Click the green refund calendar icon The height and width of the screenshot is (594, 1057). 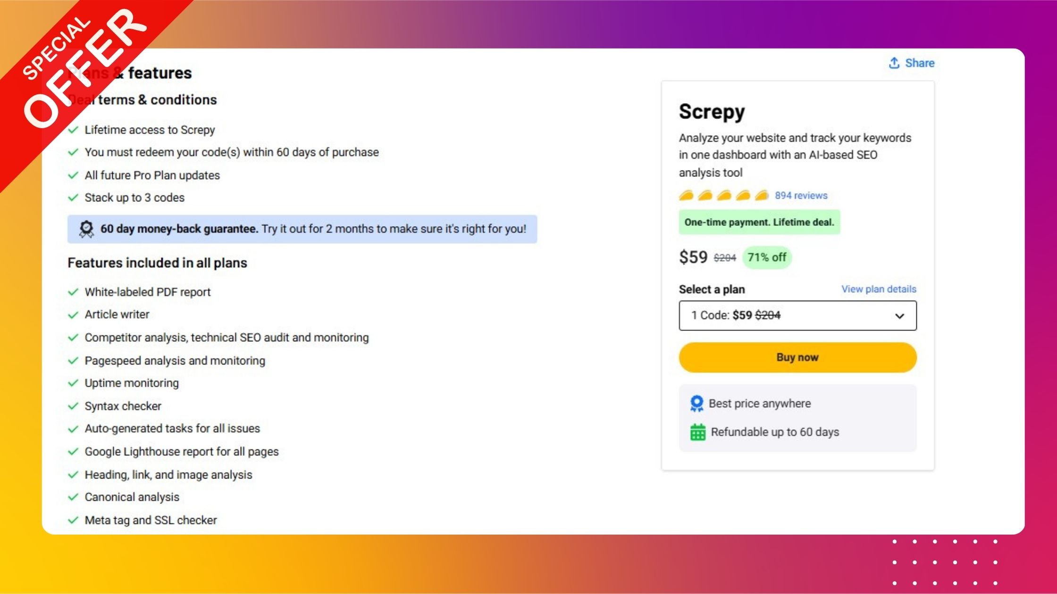click(x=697, y=432)
